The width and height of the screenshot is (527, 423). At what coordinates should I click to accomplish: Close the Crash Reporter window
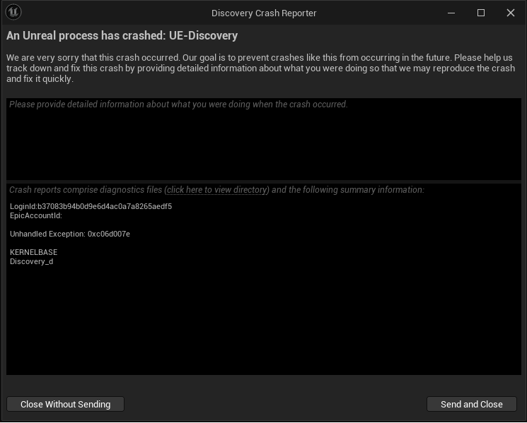(x=511, y=13)
